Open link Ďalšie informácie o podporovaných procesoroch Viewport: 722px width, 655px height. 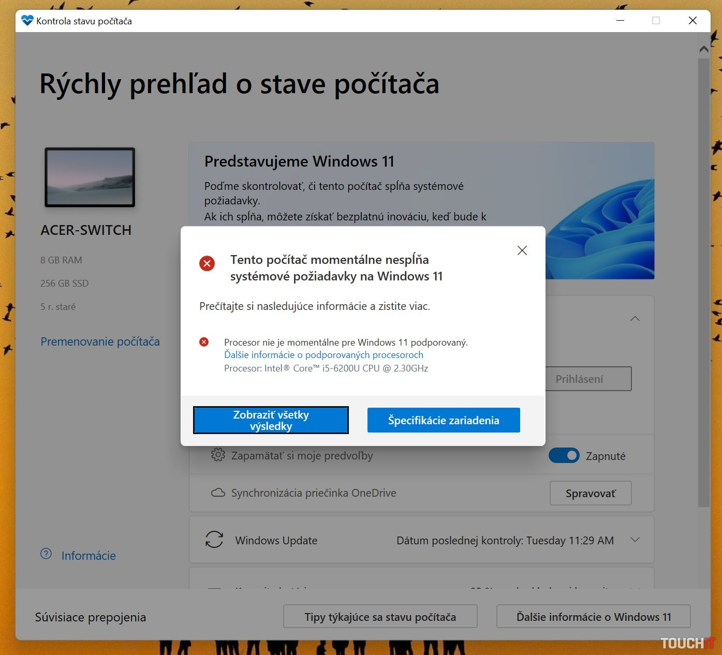click(x=323, y=355)
